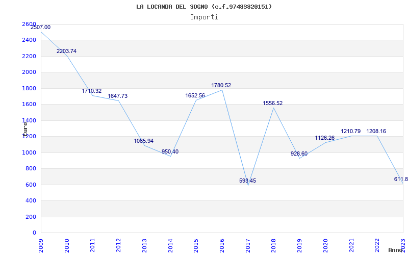Select the 950.40 data label

click(x=170, y=151)
